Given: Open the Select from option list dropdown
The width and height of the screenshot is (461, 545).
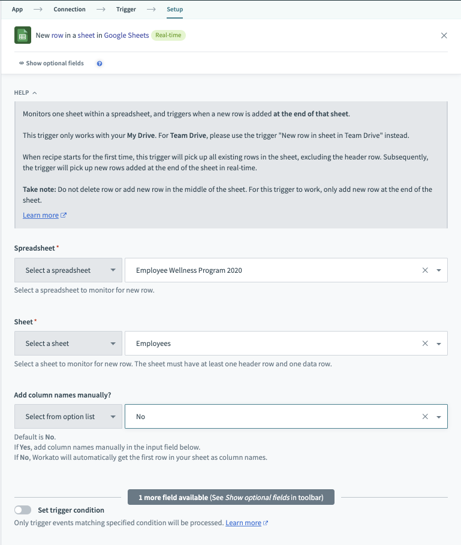Looking at the screenshot, I should point(68,417).
